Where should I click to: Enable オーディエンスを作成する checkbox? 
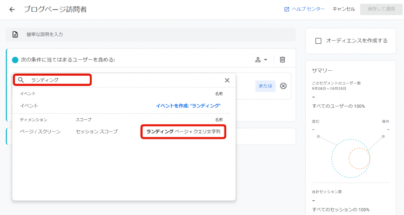(318, 41)
